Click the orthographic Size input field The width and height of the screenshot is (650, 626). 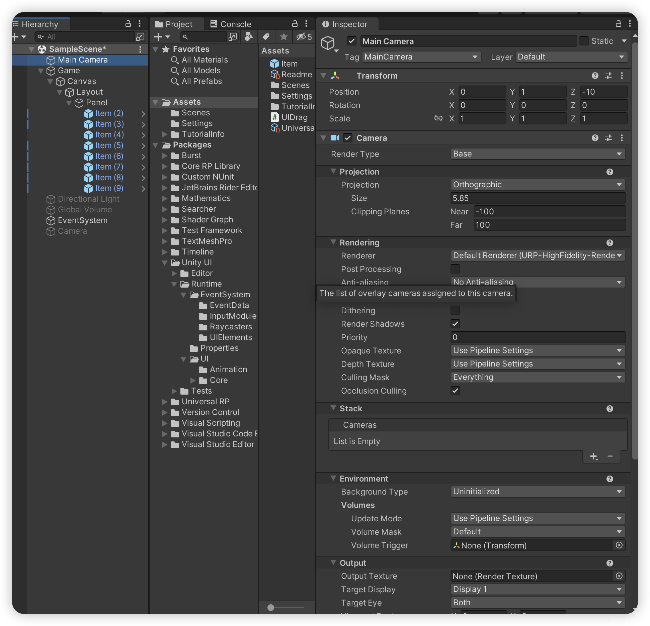point(537,198)
